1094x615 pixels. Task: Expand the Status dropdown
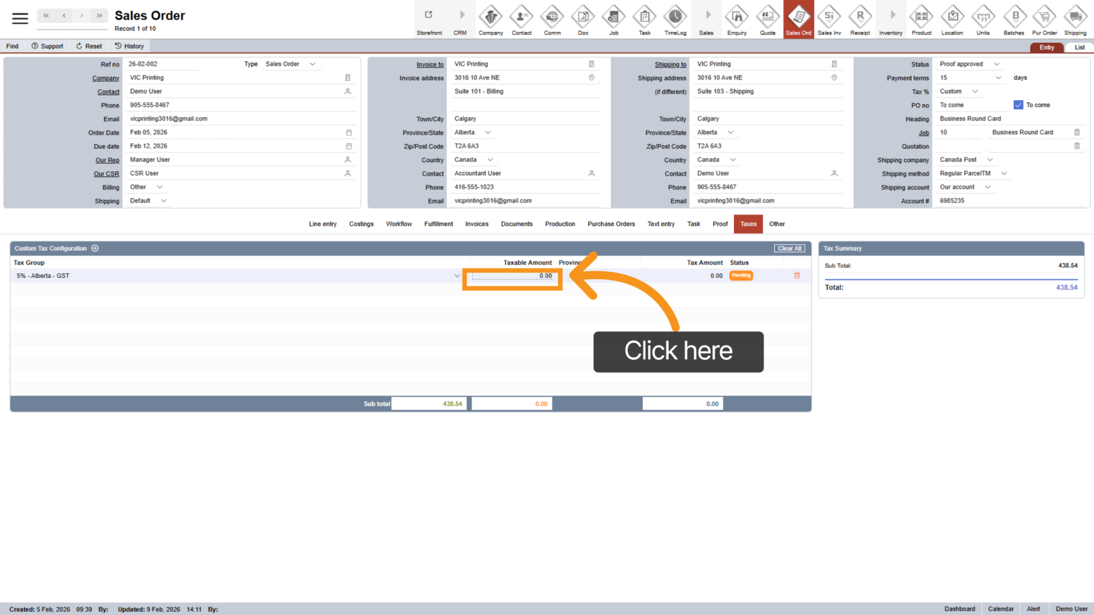pos(996,64)
